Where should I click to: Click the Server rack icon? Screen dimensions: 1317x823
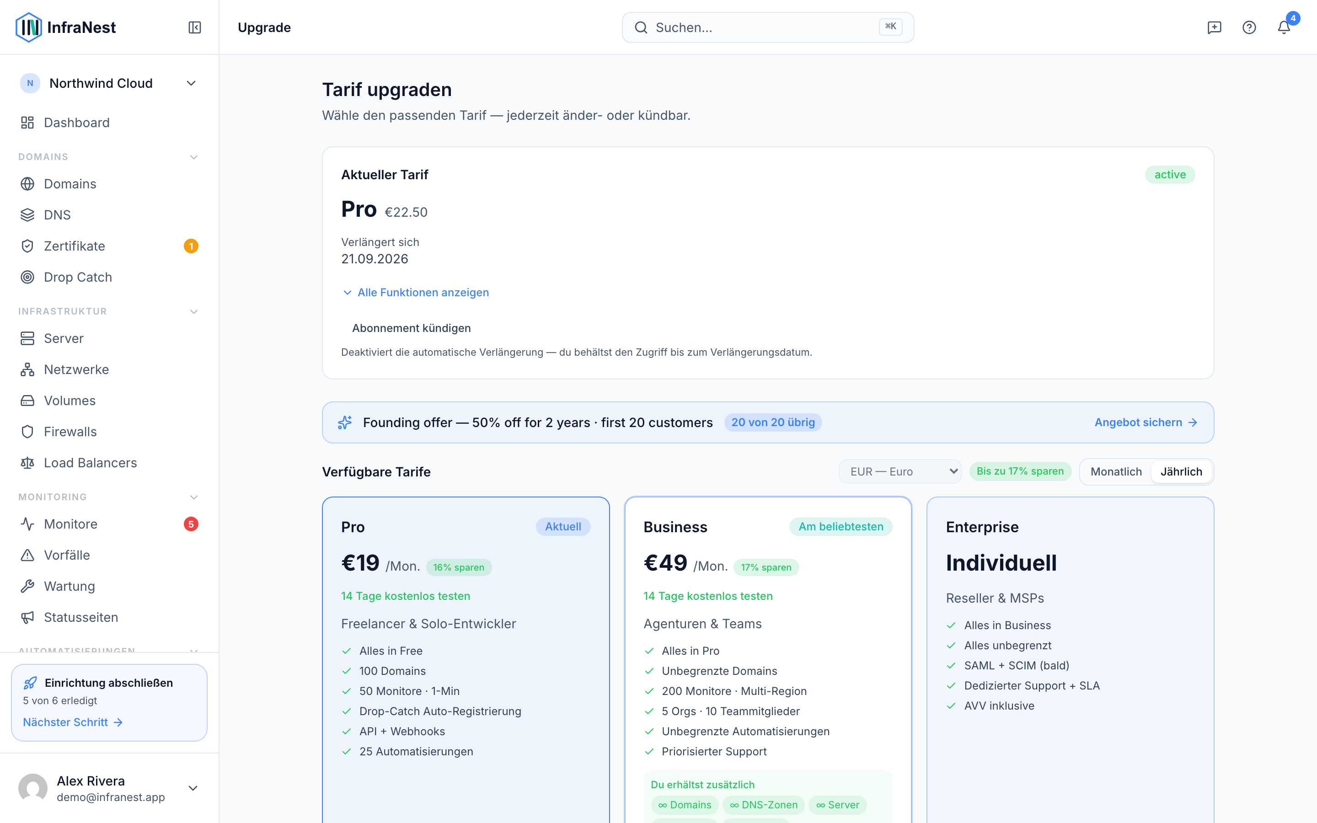click(x=27, y=338)
